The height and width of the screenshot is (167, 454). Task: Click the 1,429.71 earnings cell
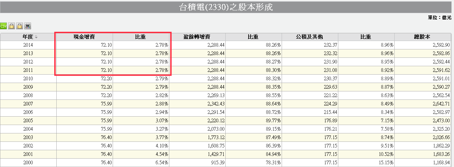(197, 154)
